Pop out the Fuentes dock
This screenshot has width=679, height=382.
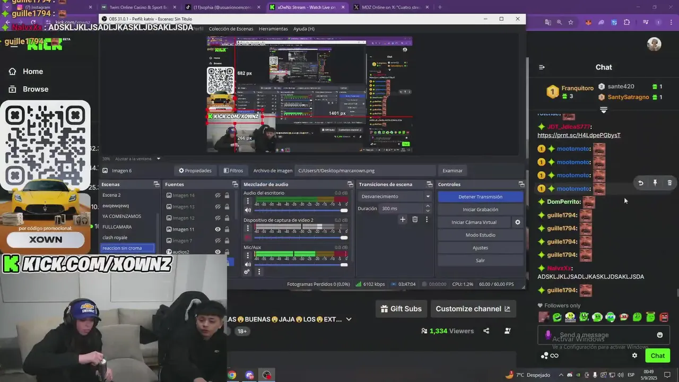pyautogui.click(x=235, y=184)
